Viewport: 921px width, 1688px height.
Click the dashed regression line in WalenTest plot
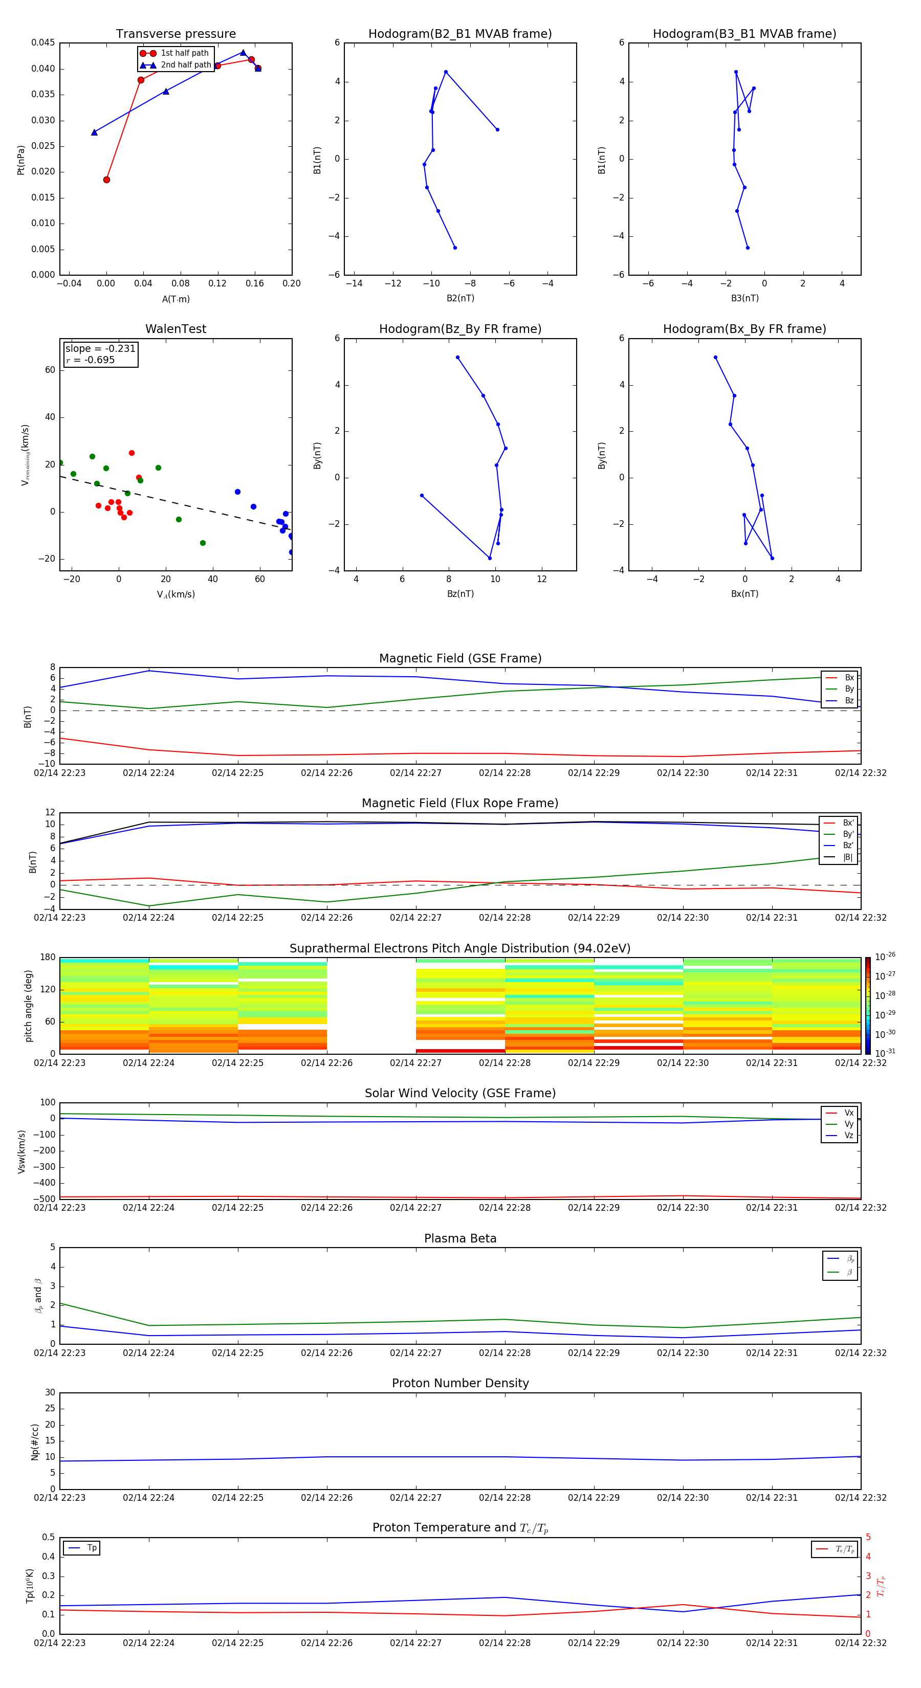(x=176, y=503)
